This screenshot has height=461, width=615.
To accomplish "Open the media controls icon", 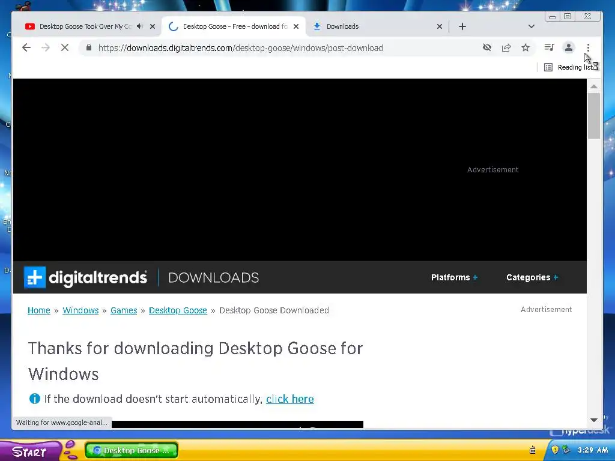I will point(549,48).
